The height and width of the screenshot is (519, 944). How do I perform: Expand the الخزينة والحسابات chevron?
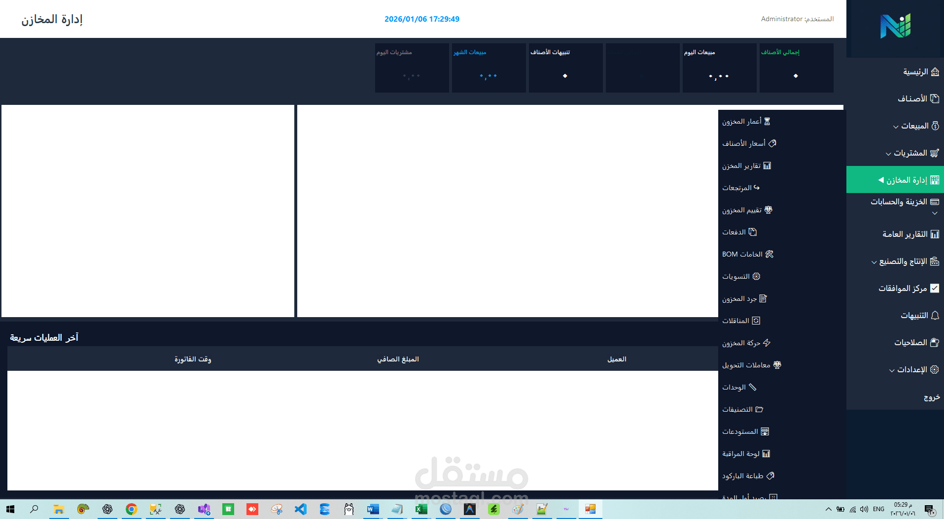(935, 213)
